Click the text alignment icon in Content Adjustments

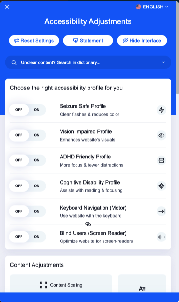click(x=142, y=289)
